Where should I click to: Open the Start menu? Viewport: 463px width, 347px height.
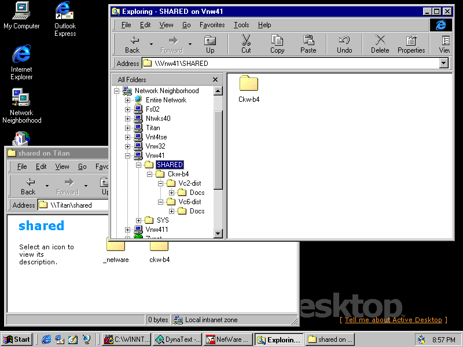17,339
